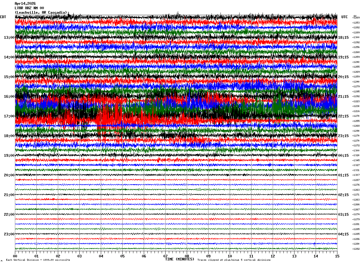Select the 18:00 CDT time label

[9, 136]
